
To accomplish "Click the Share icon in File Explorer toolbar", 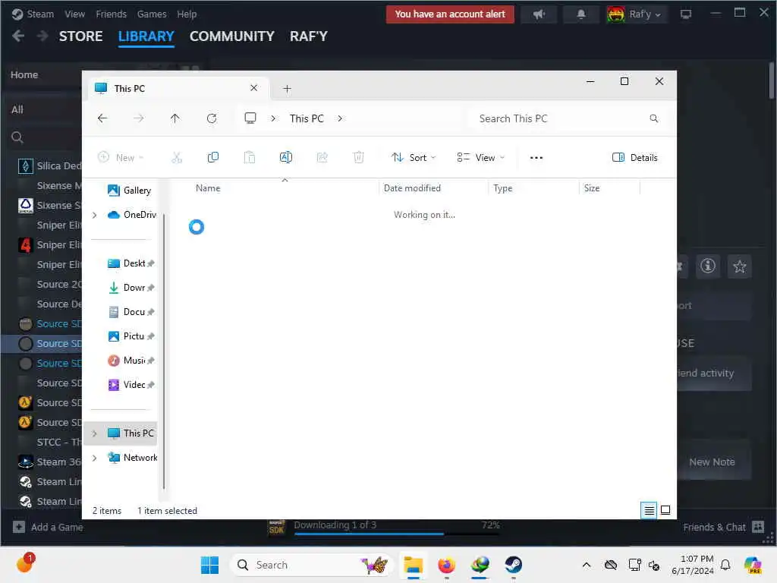I will [x=322, y=158].
